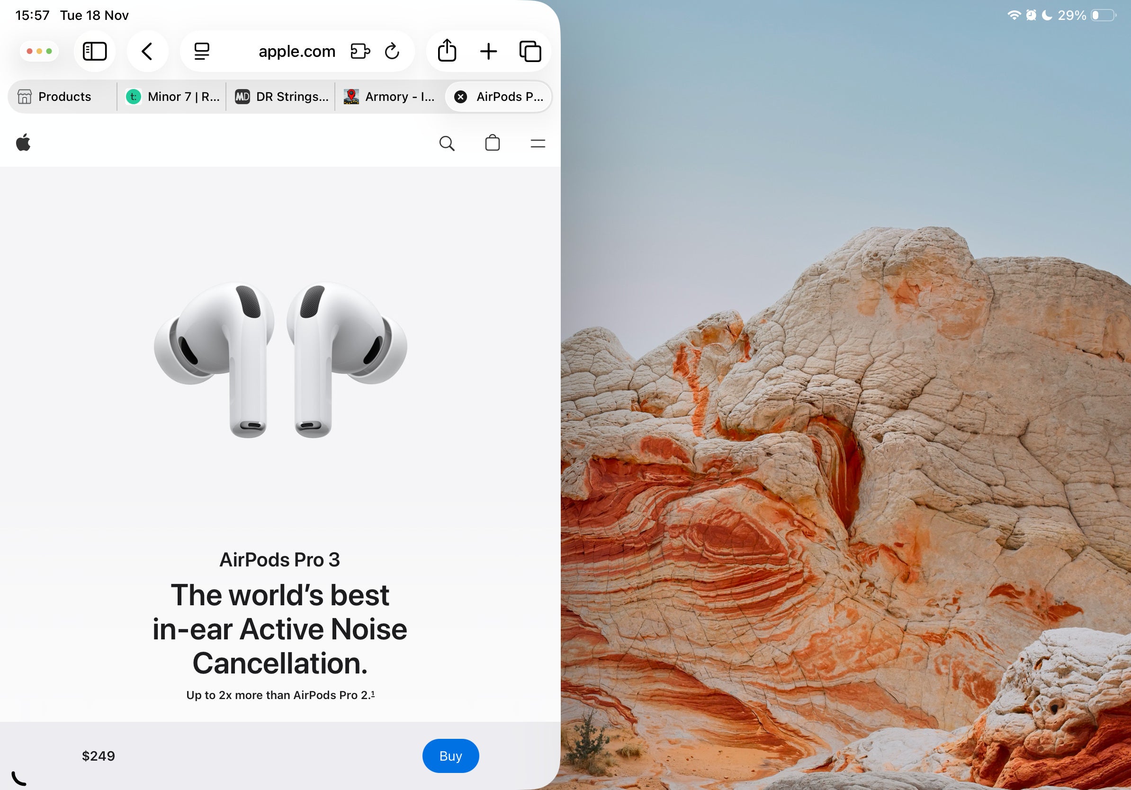This screenshot has width=1131, height=790.
Task: Open the three-dot multitasking controls
Action: 39,51
